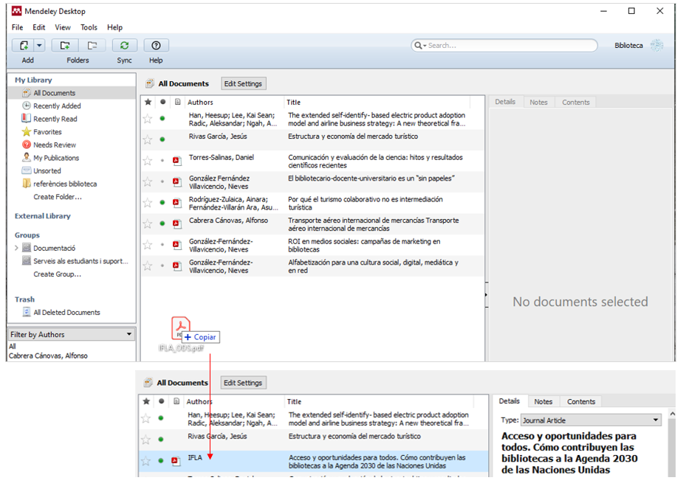Click the Add document toolbar icon
683x486 pixels.
(24, 45)
